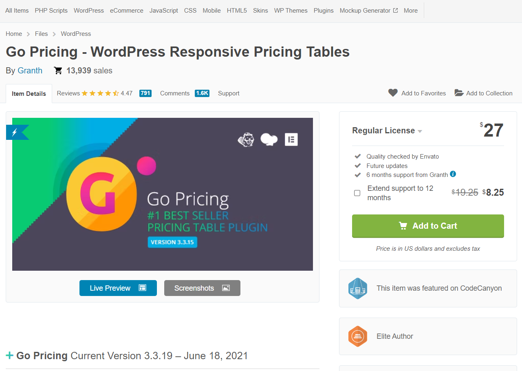Open Skins category
The image size is (522, 371).
(260, 11)
